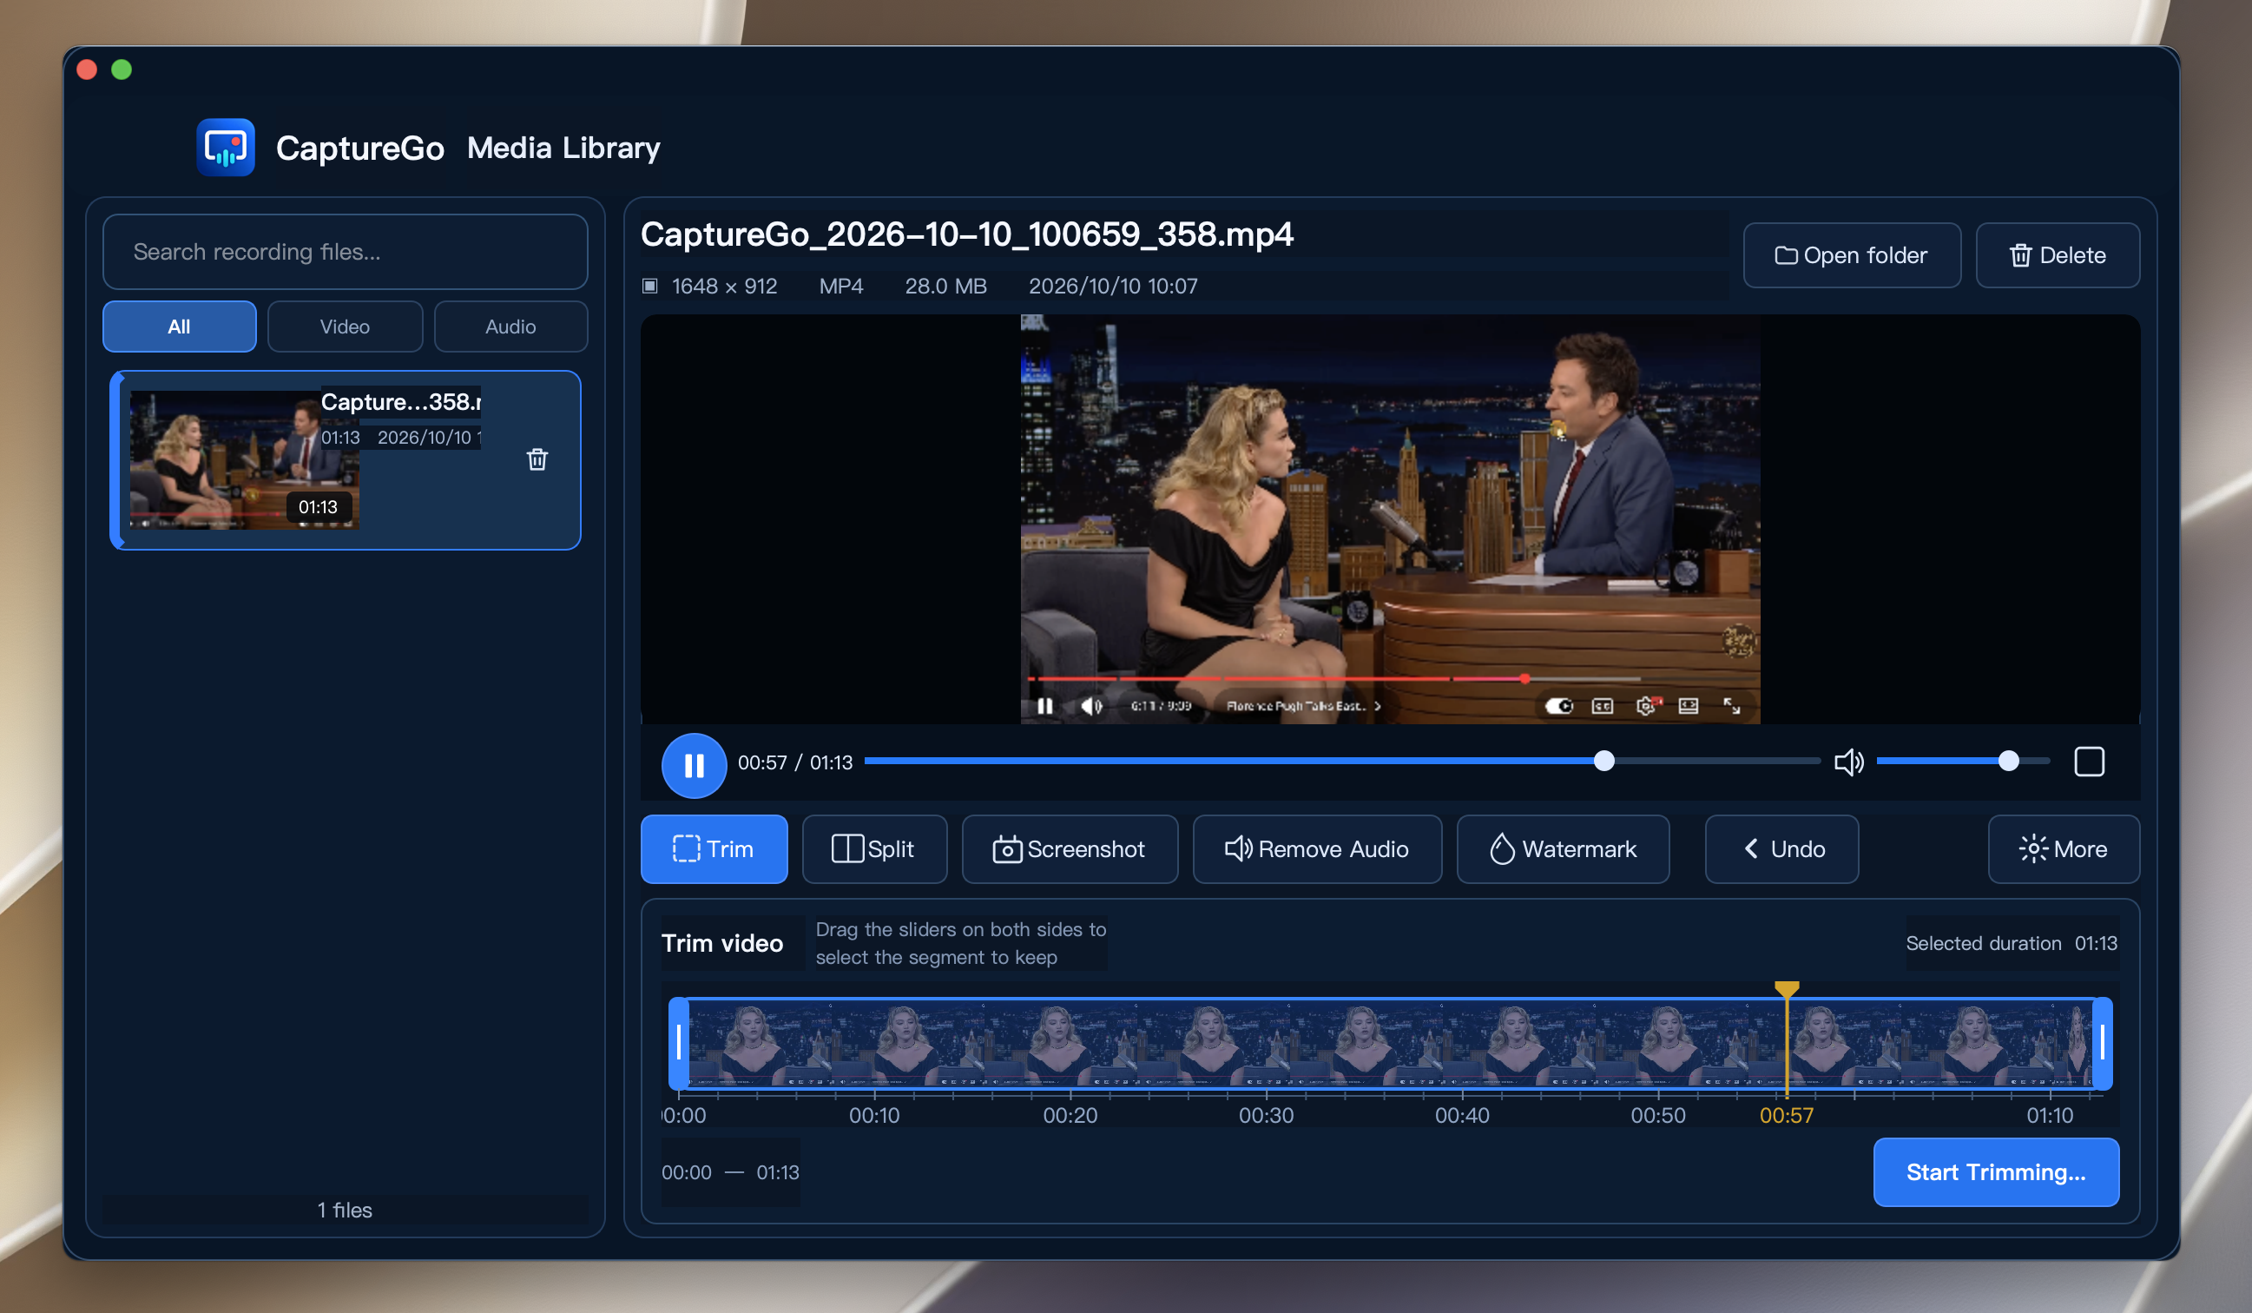Click Remove Audio
The image size is (2252, 1313).
tap(1316, 848)
